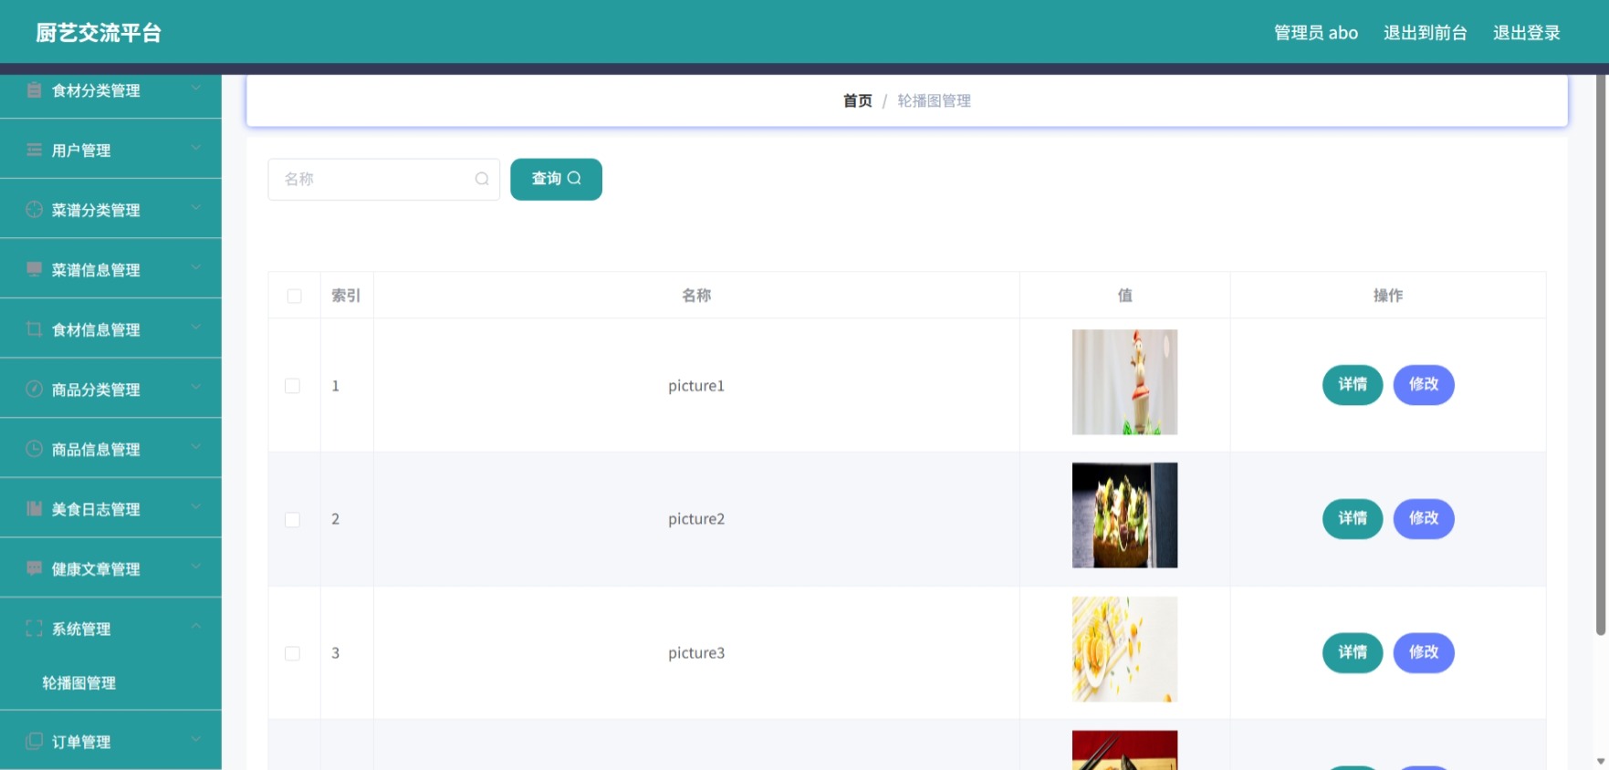Open the picture3 carousel thumbnail image

point(1124,650)
